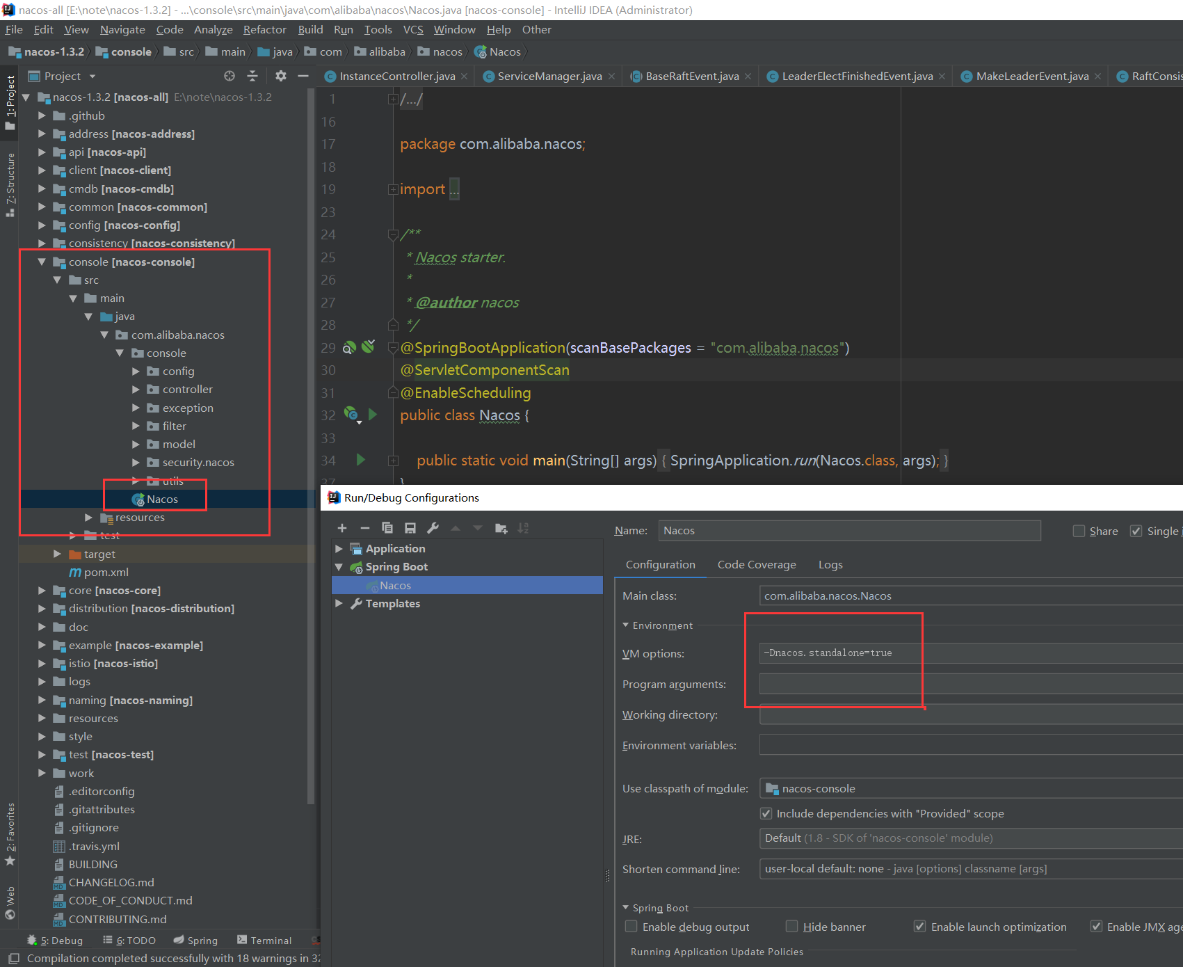The height and width of the screenshot is (967, 1183).
Task: Click Scroll from Source crosshair in Project panel
Action: tap(229, 76)
